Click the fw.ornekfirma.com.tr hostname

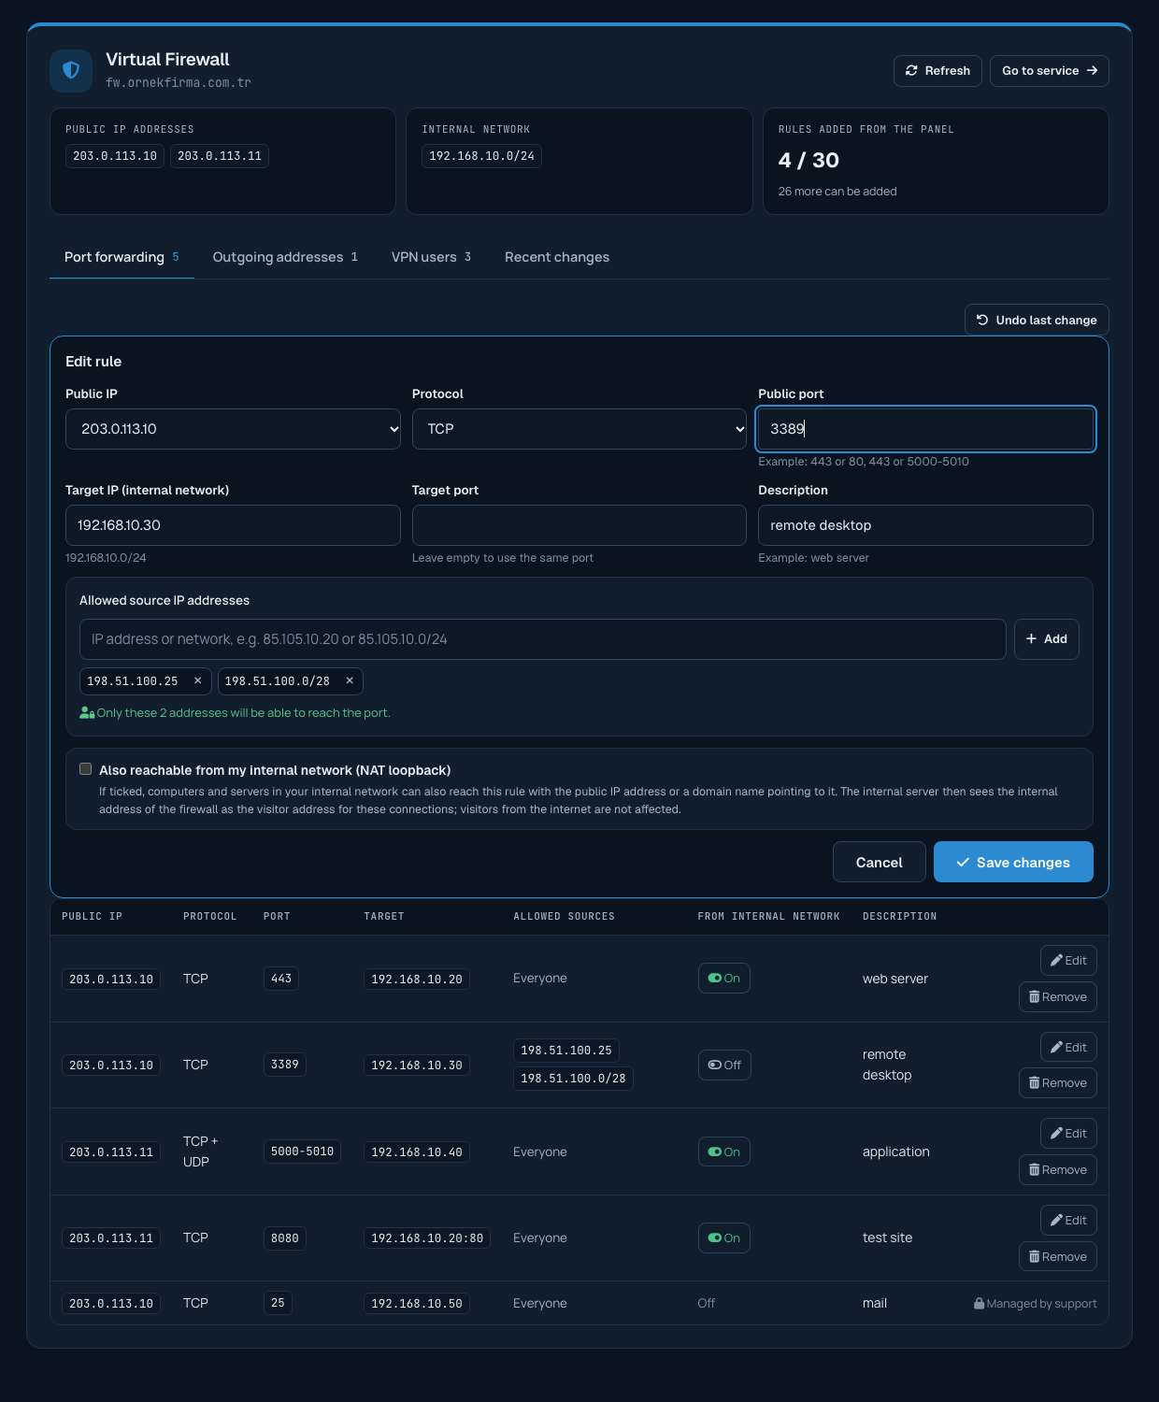pyautogui.click(x=179, y=83)
